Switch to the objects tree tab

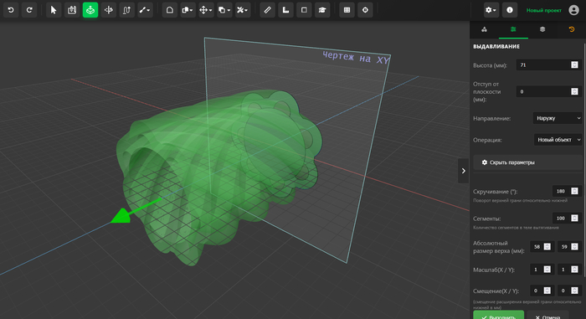[484, 29]
